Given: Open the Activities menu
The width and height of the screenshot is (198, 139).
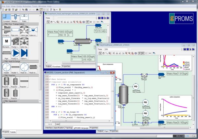Looking at the screenshot, I should pos(27,6).
